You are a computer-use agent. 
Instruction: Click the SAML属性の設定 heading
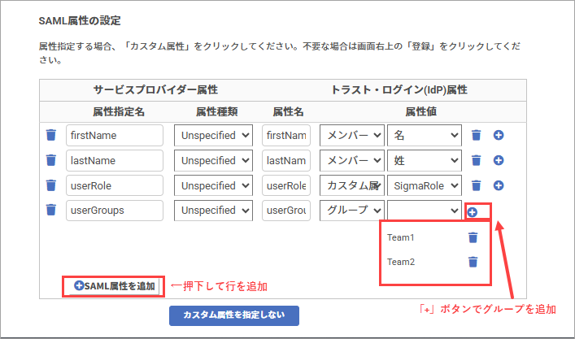tap(80, 20)
